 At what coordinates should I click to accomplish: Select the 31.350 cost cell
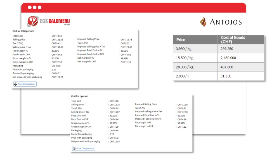[x=241, y=76]
